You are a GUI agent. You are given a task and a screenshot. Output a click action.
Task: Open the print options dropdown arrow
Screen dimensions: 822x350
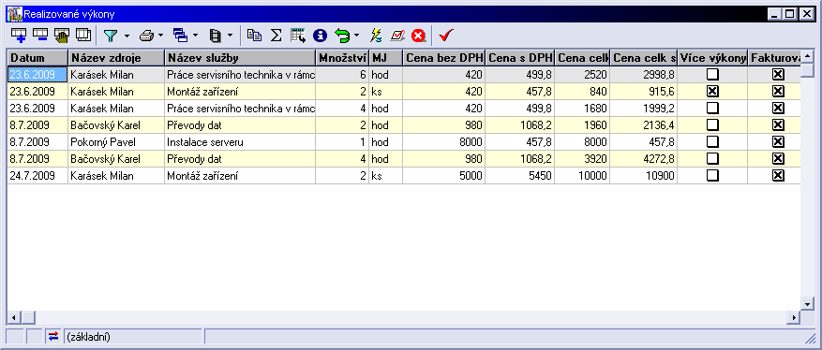click(x=160, y=36)
